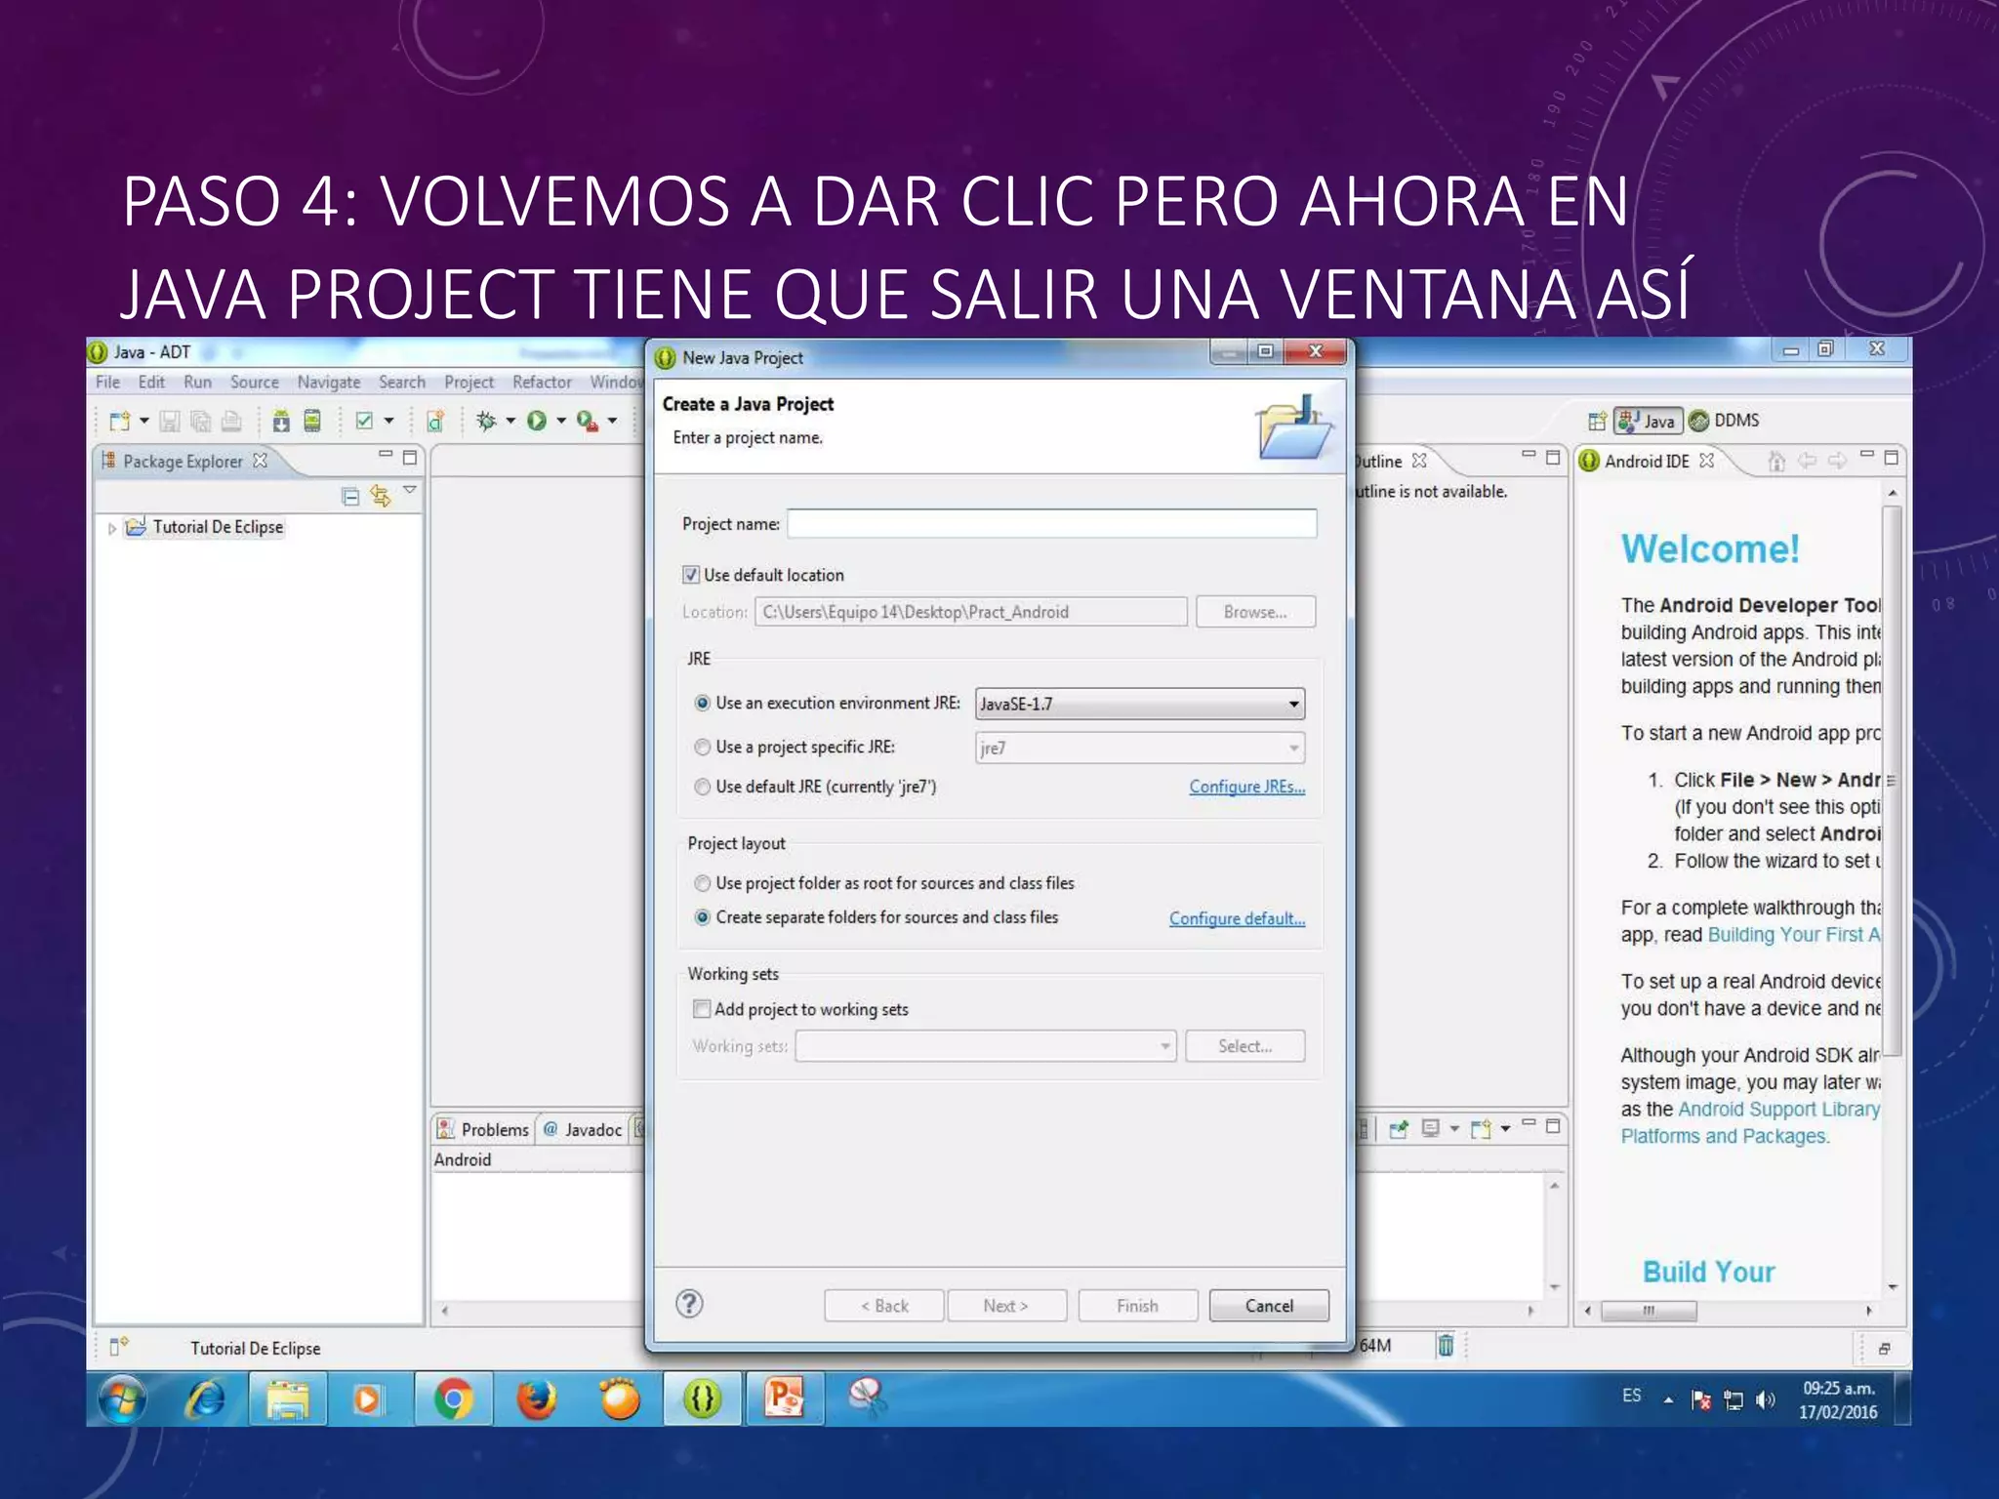The width and height of the screenshot is (1999, 1499).
Task: Select Use project folder as root radio
Action: point(702,883)
